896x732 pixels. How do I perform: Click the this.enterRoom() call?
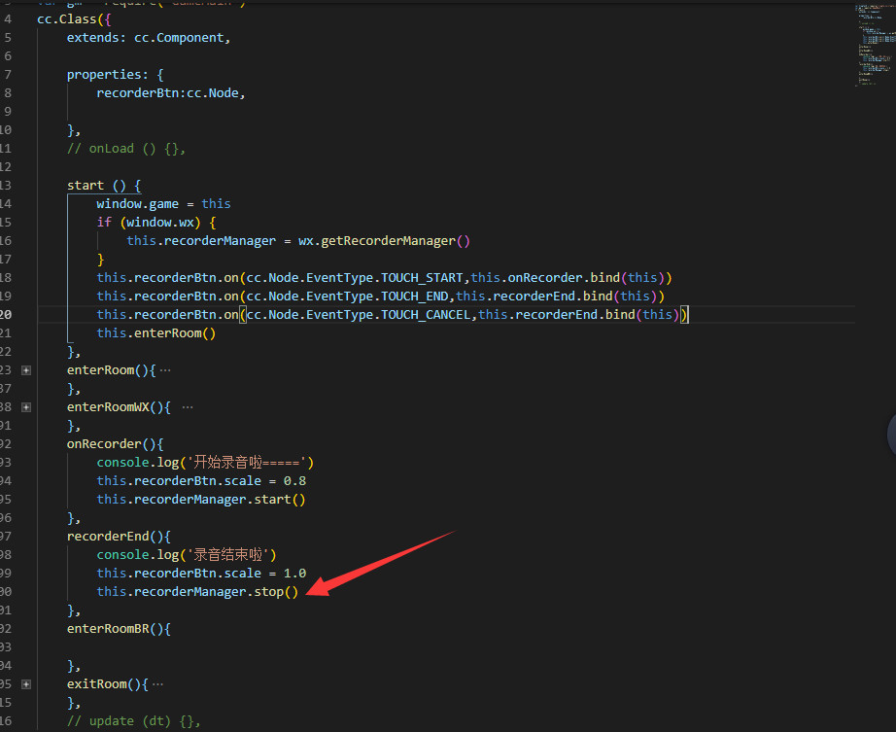155,333
